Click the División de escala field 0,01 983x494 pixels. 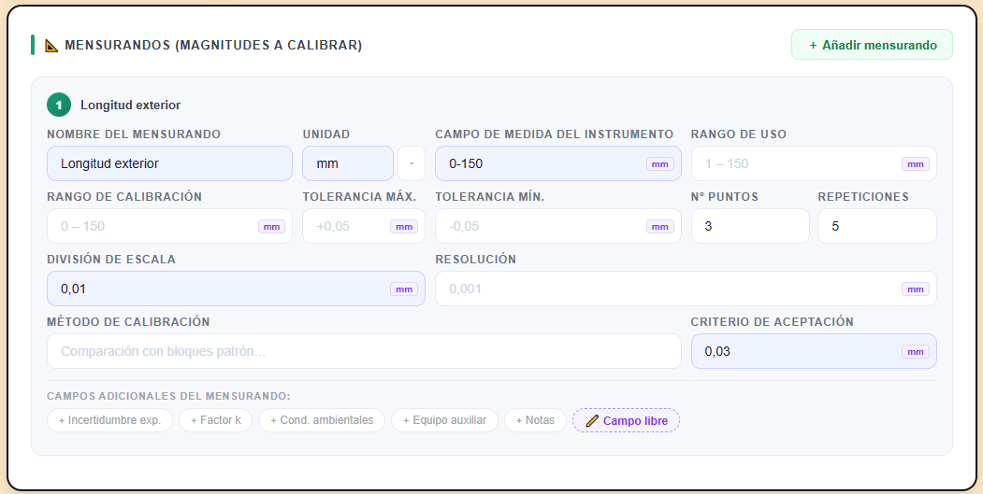point(236,289)
